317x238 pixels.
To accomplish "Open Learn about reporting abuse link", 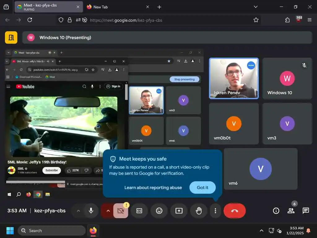I will tap(153, 187).
